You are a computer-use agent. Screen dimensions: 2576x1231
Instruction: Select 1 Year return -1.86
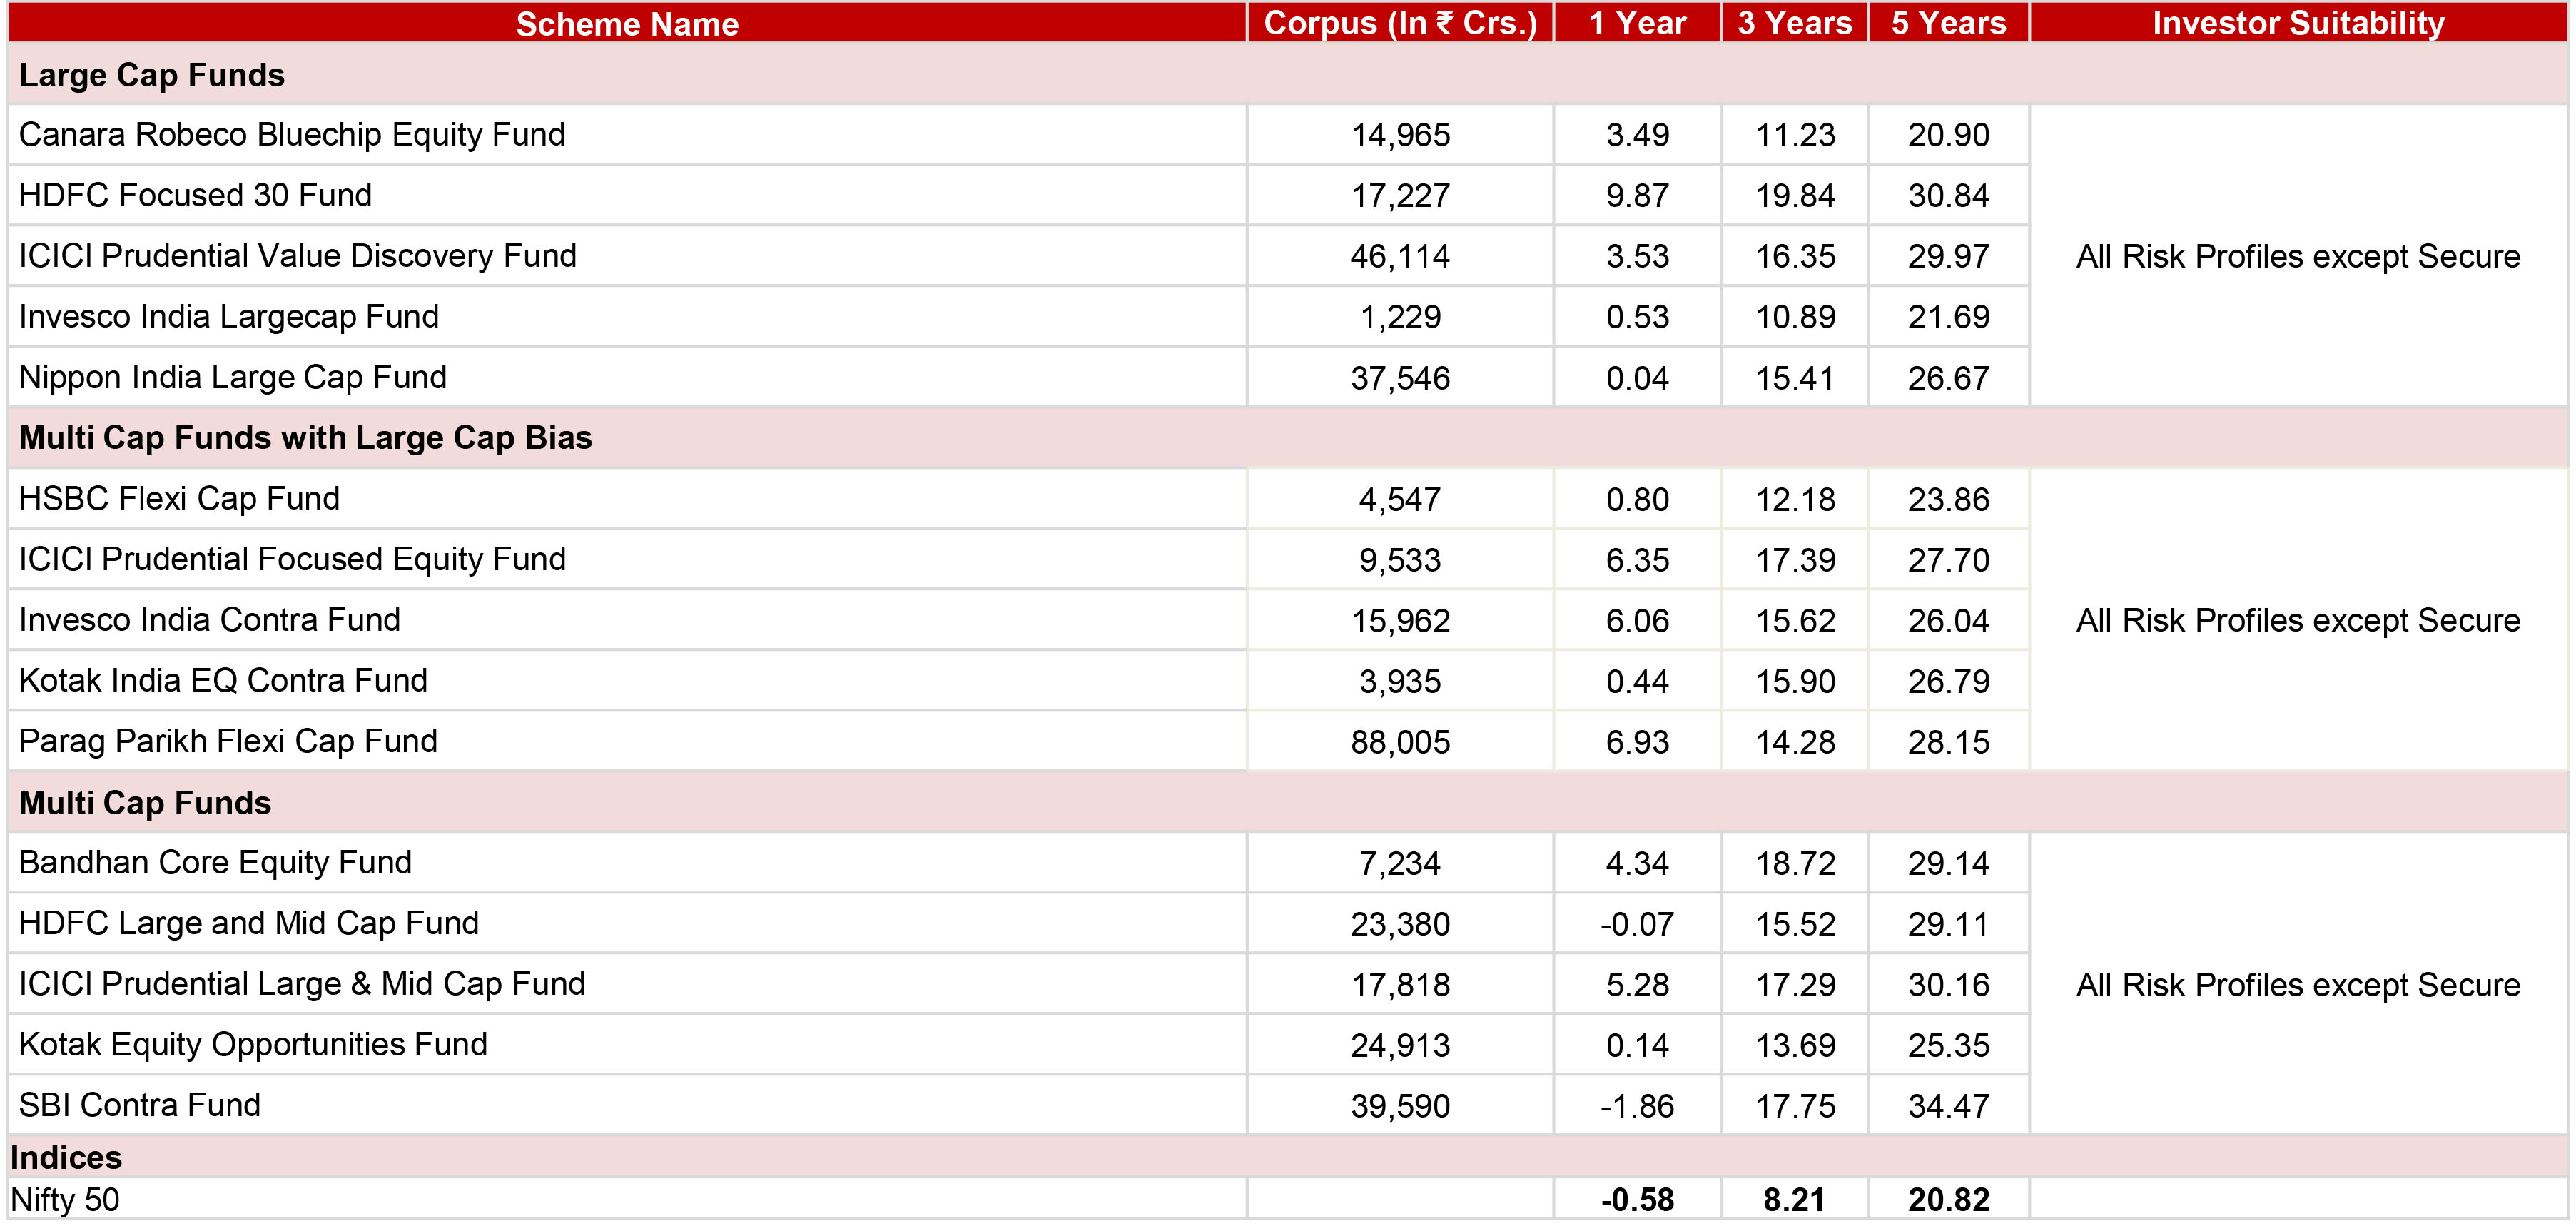point(1637,1106)
